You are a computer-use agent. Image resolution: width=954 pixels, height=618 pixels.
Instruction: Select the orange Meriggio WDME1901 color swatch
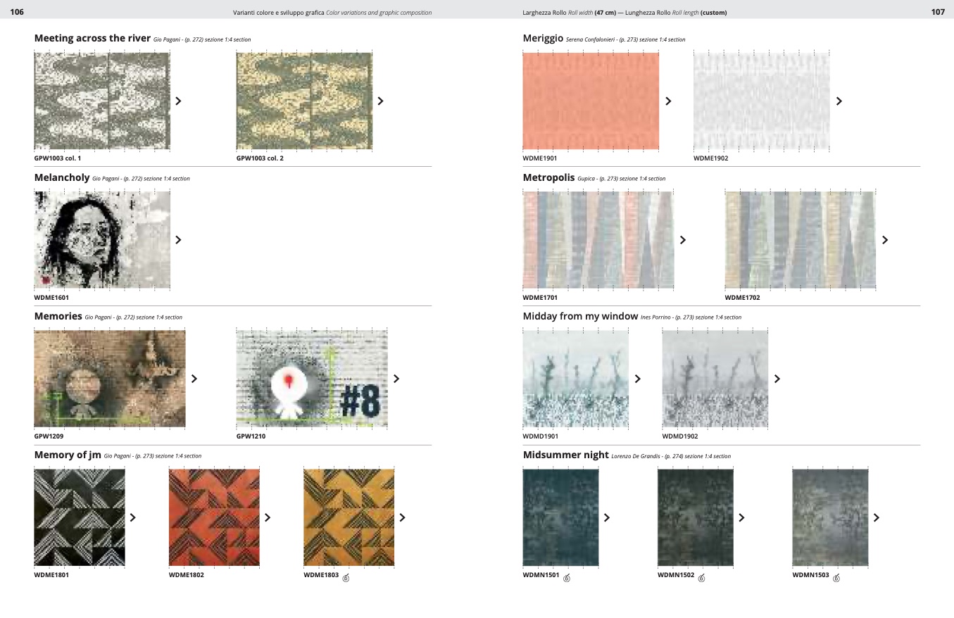(x=591, y=101)
